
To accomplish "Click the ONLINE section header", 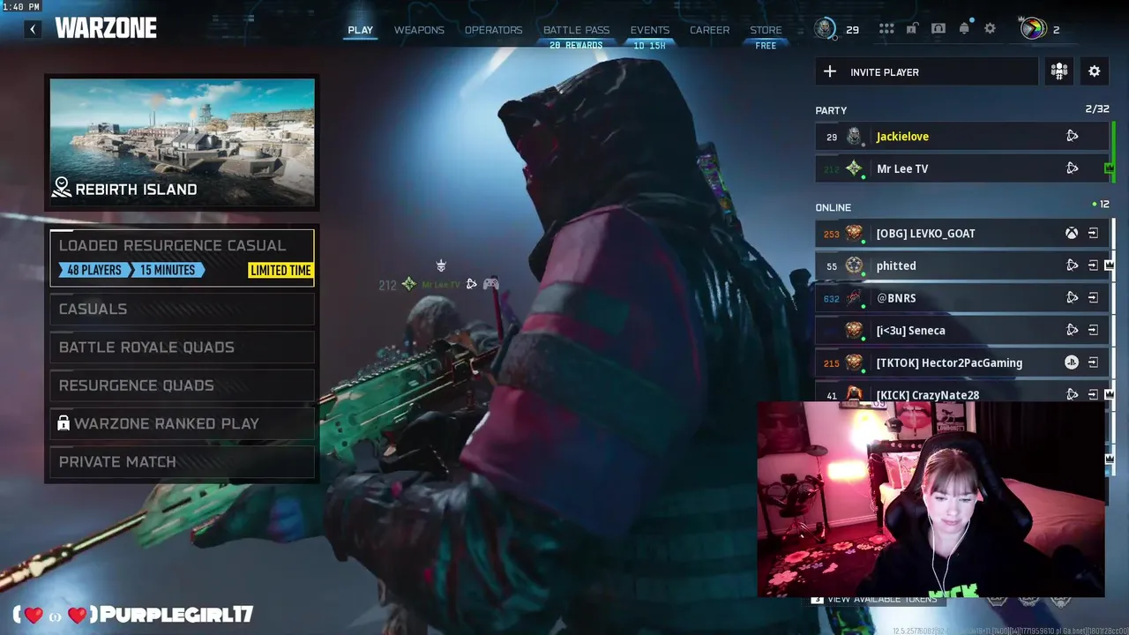I will (x=834, y=207).
